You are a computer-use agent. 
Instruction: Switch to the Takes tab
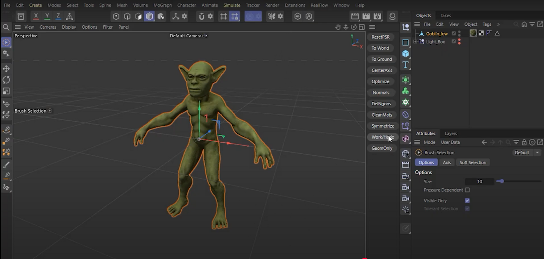click(445, 16)
